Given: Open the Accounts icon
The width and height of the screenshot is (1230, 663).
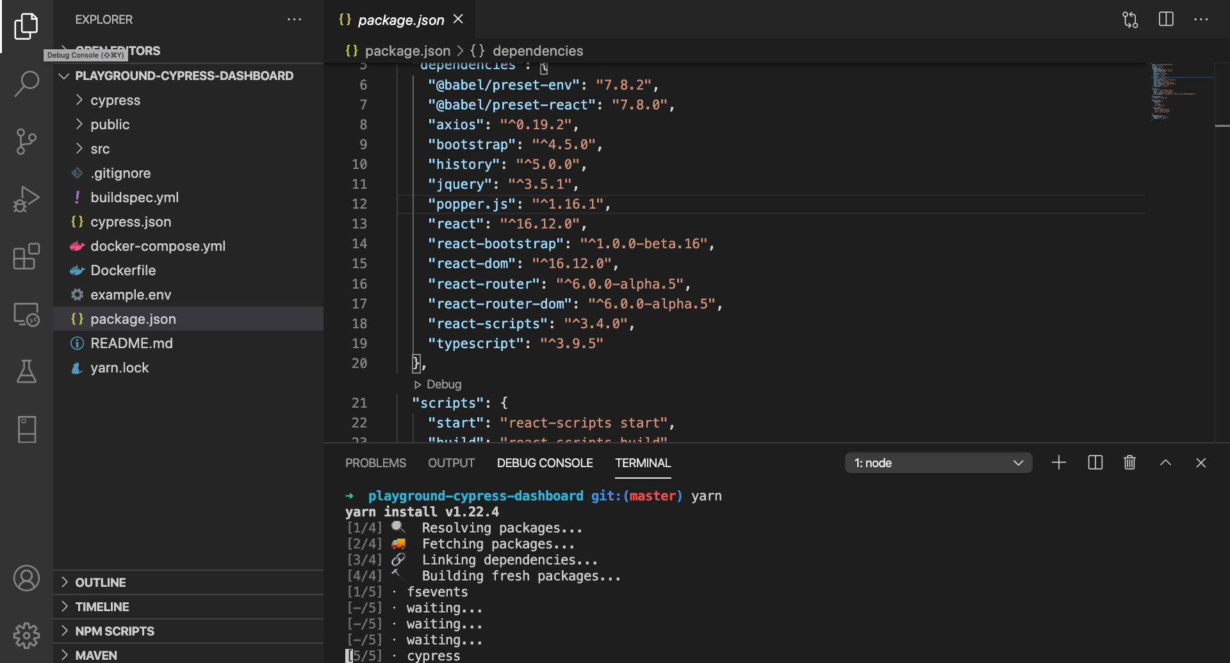Looking at the screenshot, I should click(26, 579).
